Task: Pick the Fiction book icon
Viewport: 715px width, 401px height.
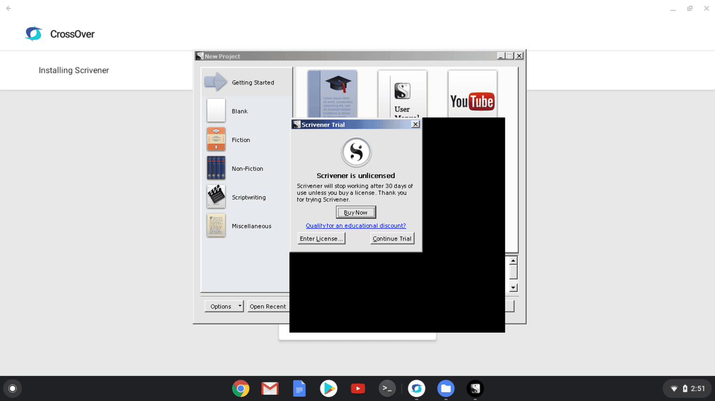Action: pyautogui.click(x=216, y=139)
